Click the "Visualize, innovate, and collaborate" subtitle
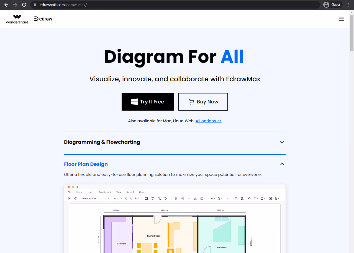The width and height of the screenshot is (354, 253). pyautogui.click(x=175, y=79)
